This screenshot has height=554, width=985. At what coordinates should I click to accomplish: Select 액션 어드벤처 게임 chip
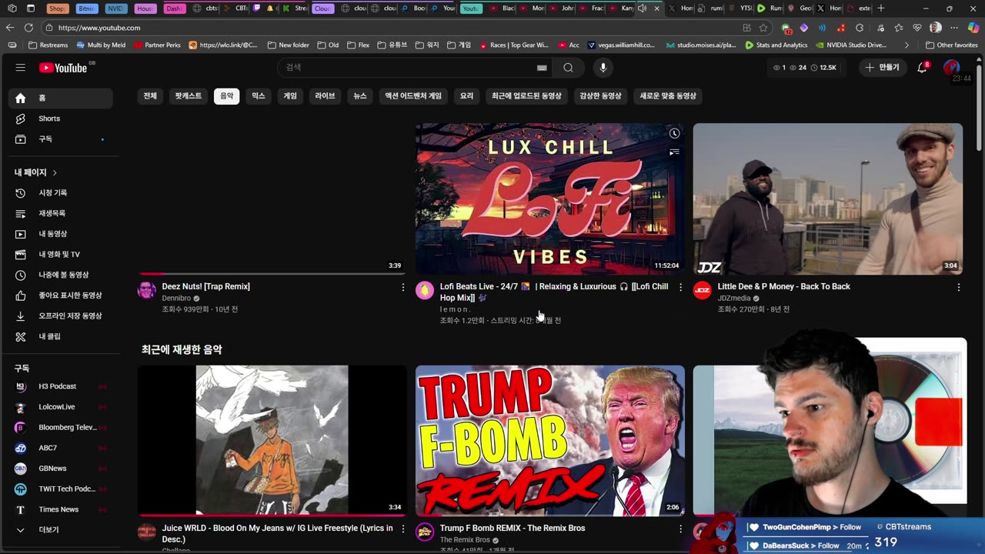[x=413, y=96]
